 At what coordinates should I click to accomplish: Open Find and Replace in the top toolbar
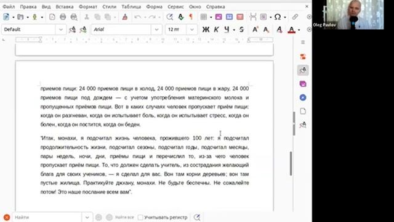(170, 17)
